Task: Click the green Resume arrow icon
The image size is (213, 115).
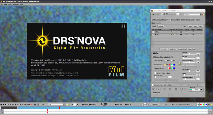Action: click(x=191, y=90)
